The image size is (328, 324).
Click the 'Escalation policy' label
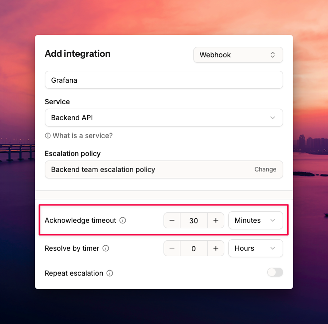click(73, 154)
